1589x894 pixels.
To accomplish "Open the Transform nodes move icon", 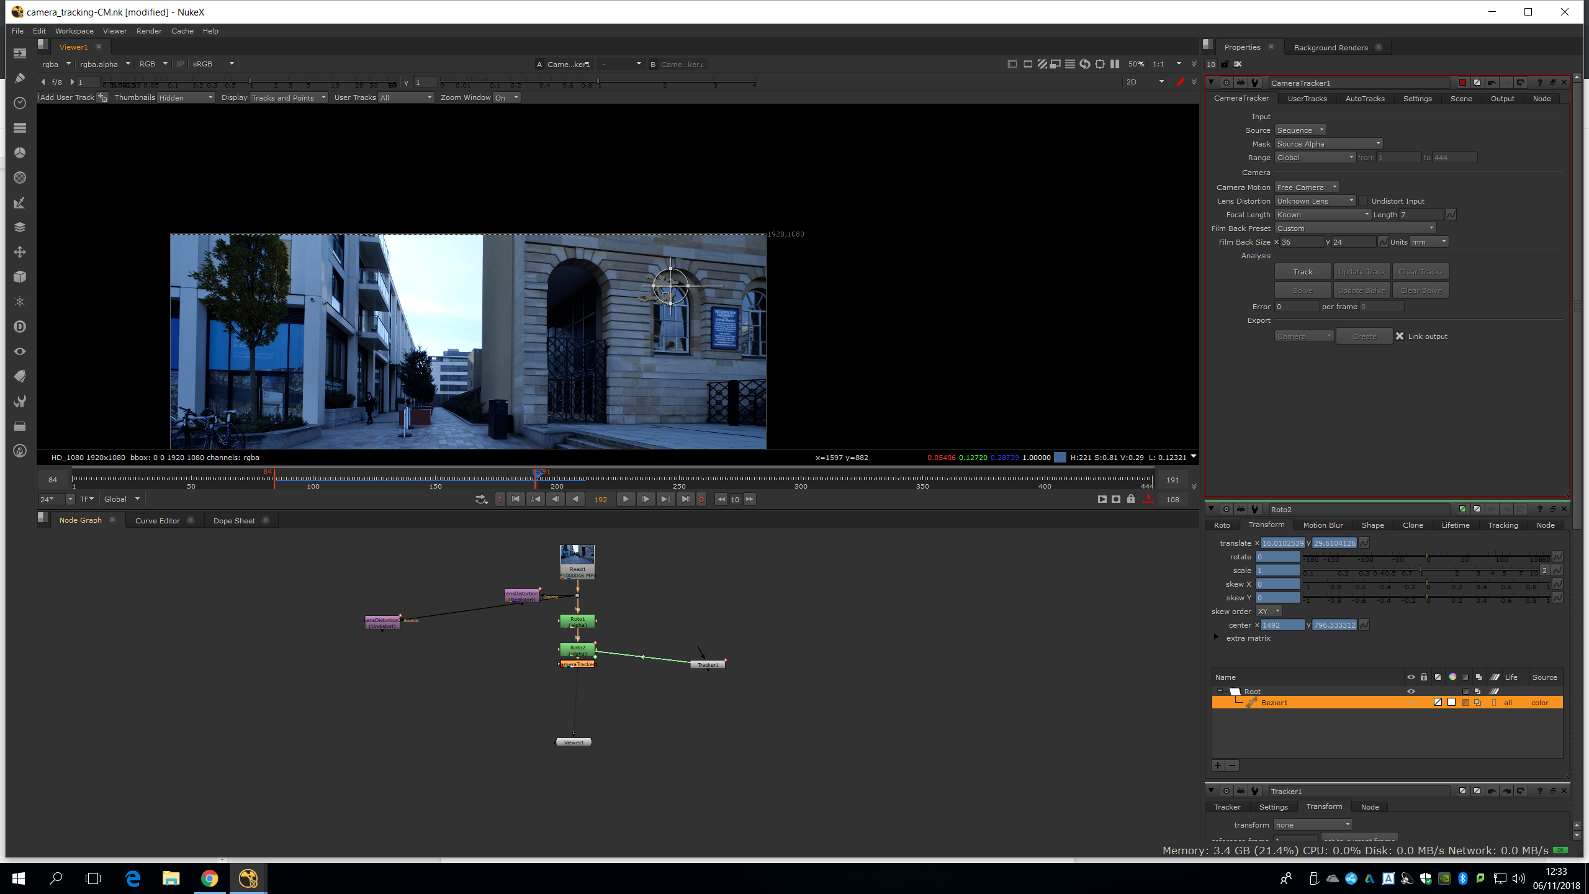I will coord(19,252).
